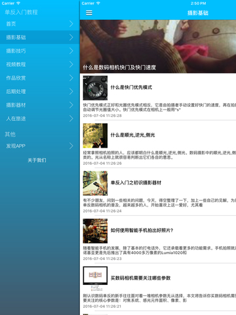Tap the chevron next to 发现APP
Viewport: 236px width, 315px height.
coord(71,146)
